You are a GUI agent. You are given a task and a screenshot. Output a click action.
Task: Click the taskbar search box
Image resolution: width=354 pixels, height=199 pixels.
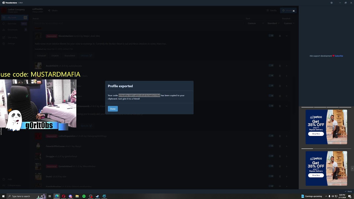tap(27, 196)
